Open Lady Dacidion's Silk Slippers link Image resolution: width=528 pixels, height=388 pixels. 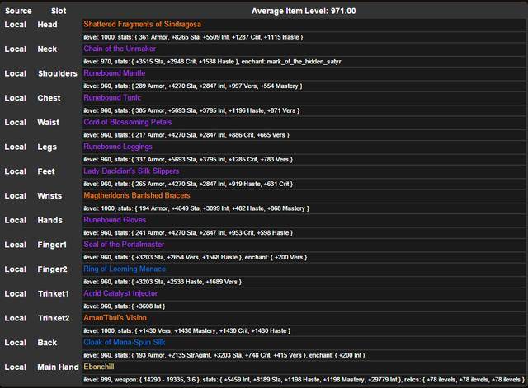[x=131, y=171]
